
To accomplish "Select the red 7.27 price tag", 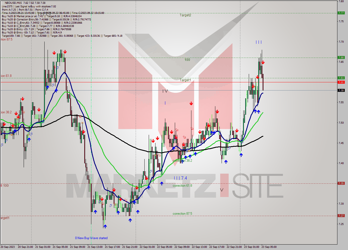I will pos(341,215).
